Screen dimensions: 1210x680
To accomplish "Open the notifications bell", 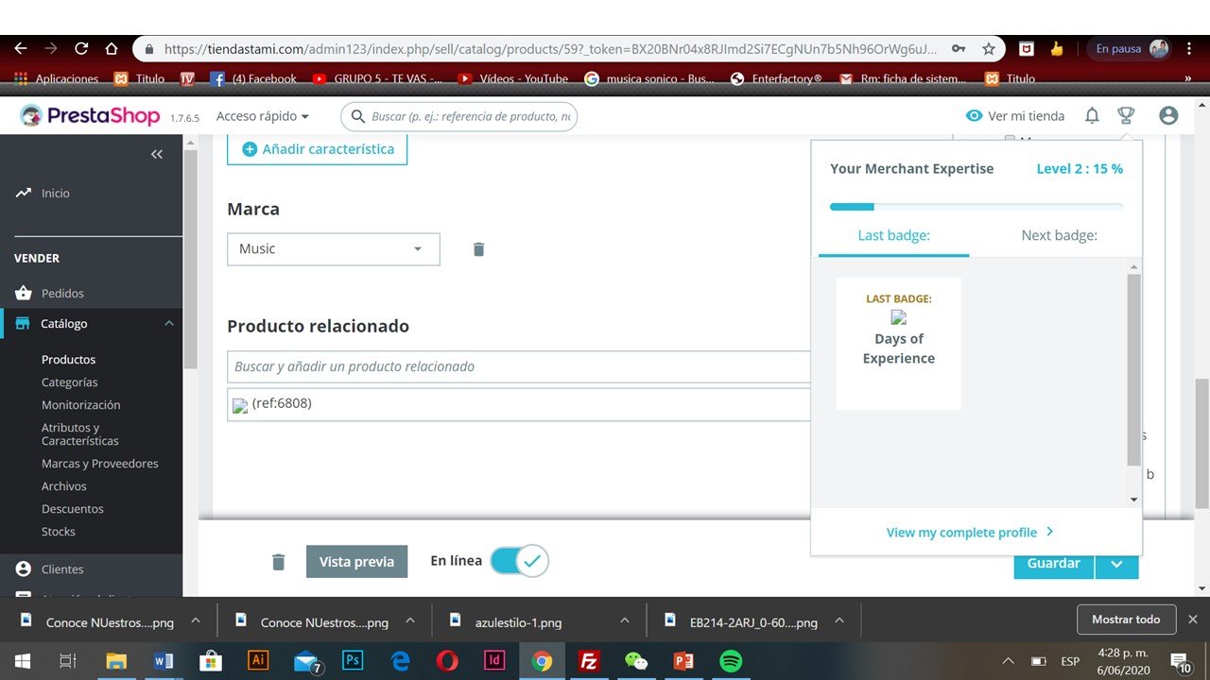I will (1092, 116).
